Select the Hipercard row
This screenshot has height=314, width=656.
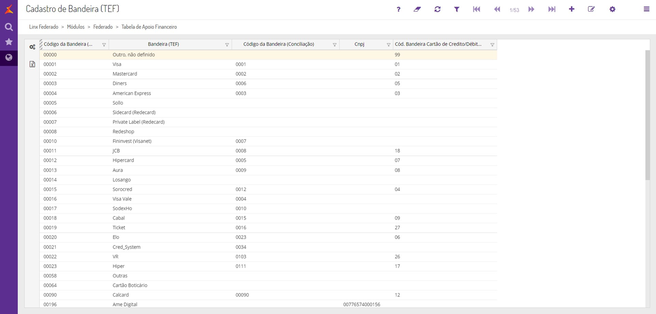(x=268, y=160)
